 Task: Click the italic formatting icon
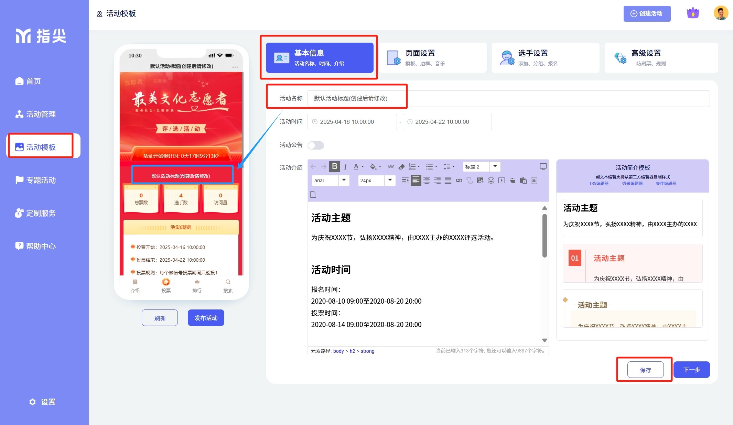tap(345, 167)
